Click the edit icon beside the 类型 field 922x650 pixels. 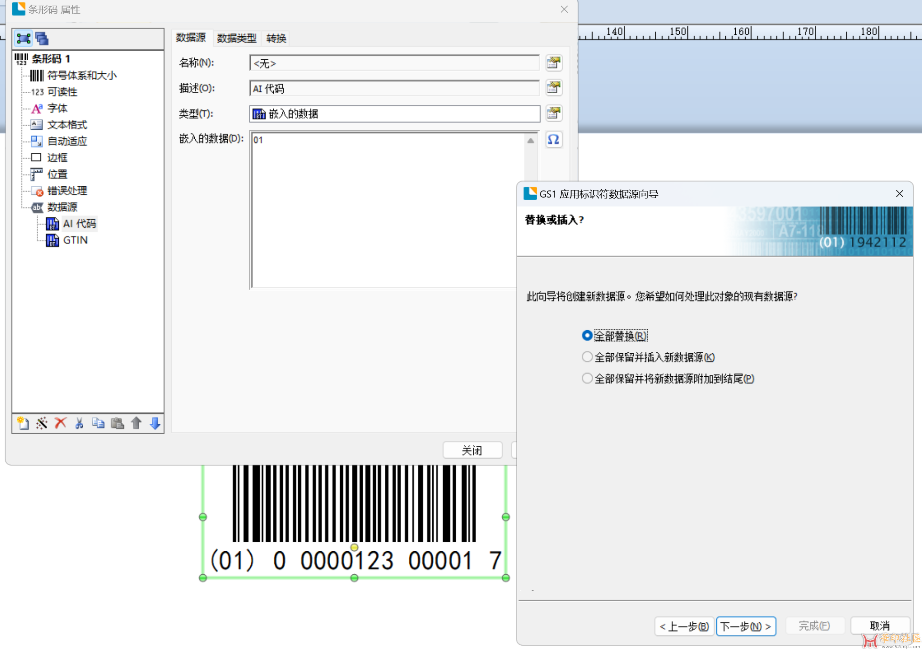[x=554, y=113]
